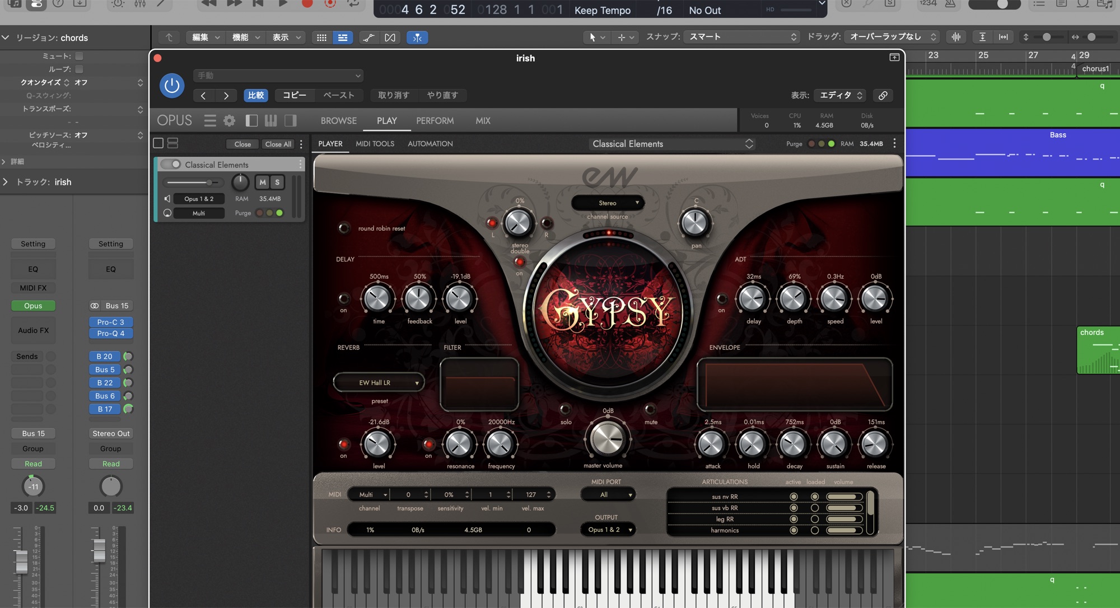Image resolution: width=1120 pixels, height=608 pixels.
Task: Activate the harmonics articulation radio button
Action: point(794,530)
